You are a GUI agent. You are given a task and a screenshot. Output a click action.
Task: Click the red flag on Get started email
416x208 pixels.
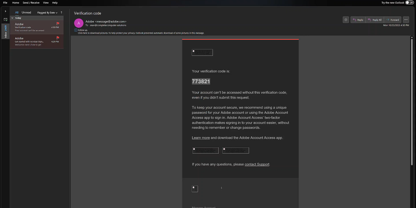[x=58, y=38]
